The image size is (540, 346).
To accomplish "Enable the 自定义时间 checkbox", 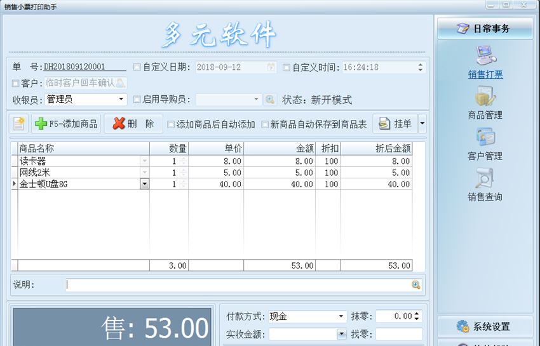I will [287, 67].
